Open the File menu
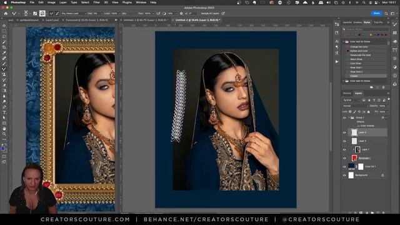 point(32,2)
